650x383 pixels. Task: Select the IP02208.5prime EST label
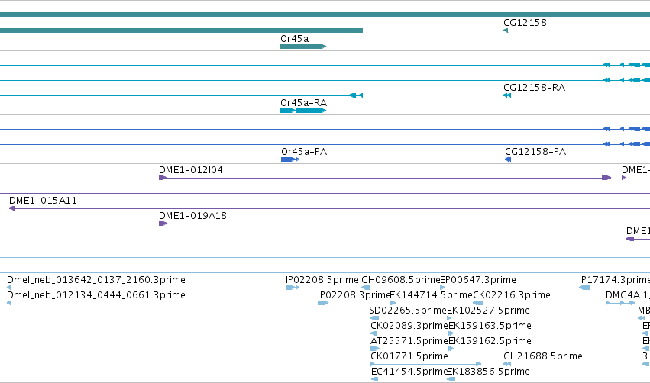tap(322, 280)
